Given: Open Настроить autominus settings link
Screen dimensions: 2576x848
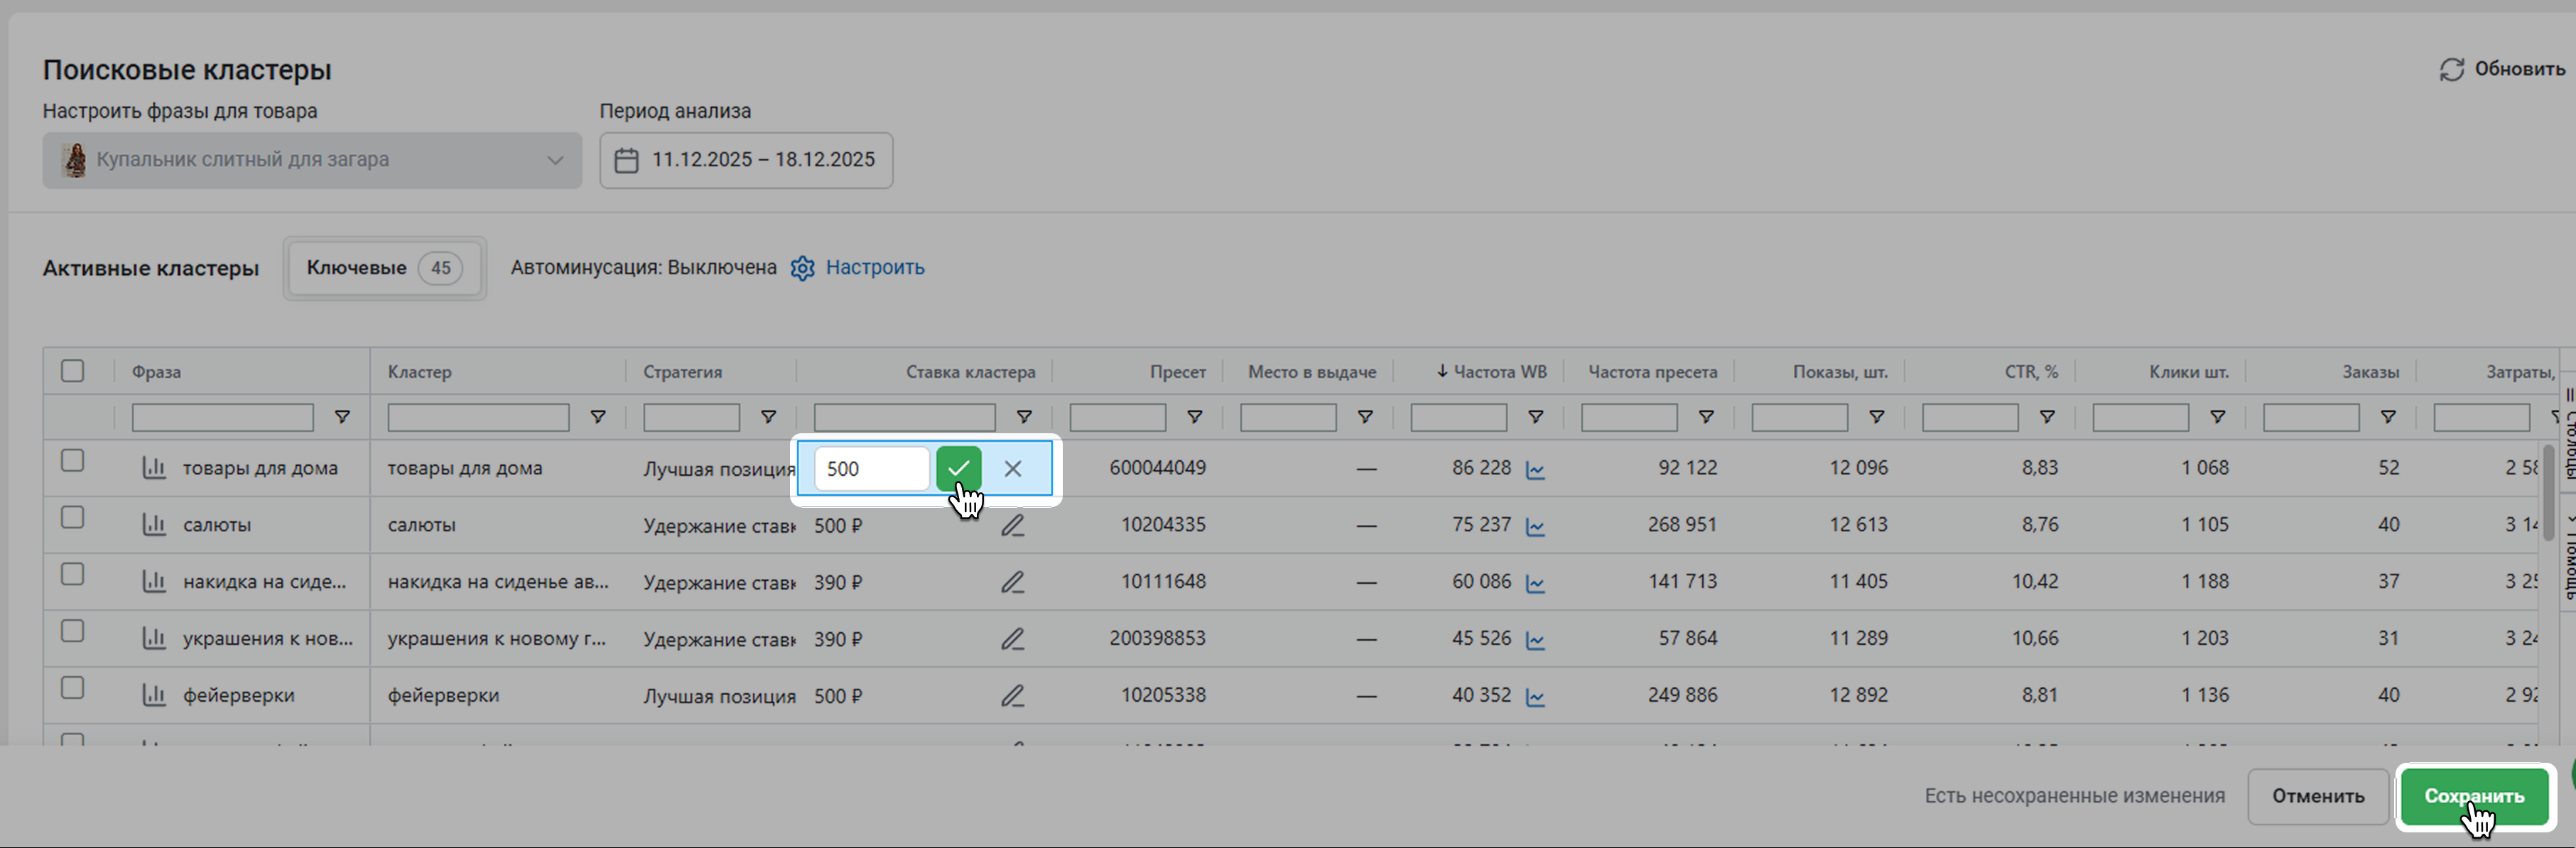Looking at the screenshot, I should coord(874,268).
